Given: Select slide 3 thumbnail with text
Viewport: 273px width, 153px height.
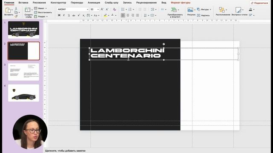Looking at the screenshot, I should [x=24, y=72].
